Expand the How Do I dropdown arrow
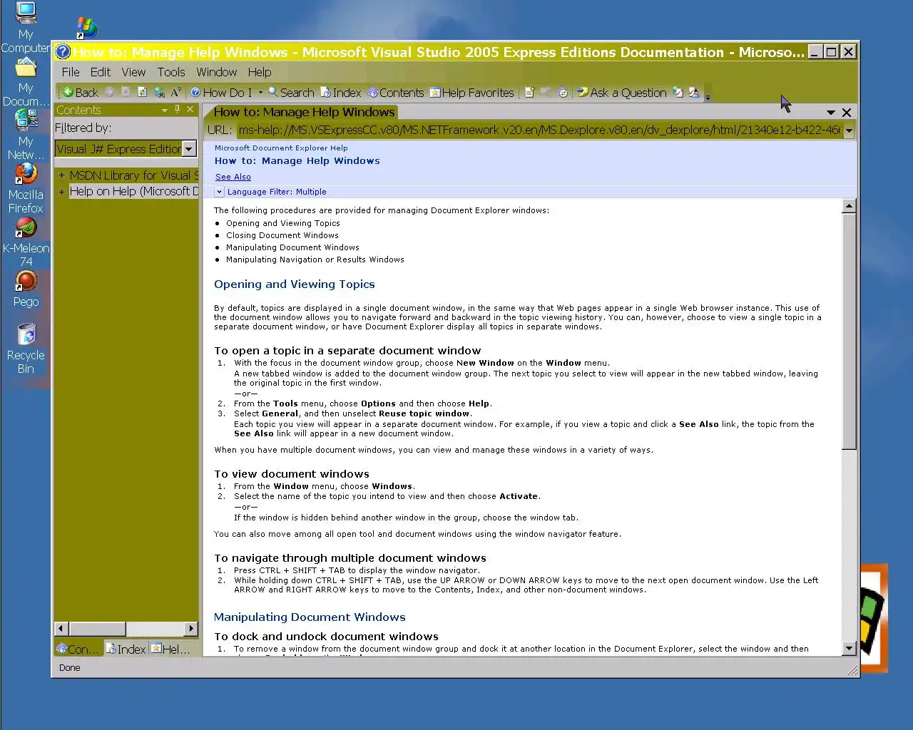913x730 pixels. [260, 93]
